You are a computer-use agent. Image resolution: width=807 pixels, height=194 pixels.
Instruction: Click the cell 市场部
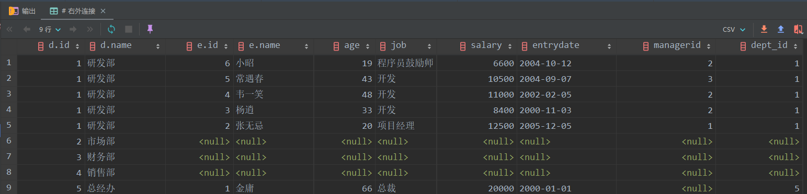(125, 141)
